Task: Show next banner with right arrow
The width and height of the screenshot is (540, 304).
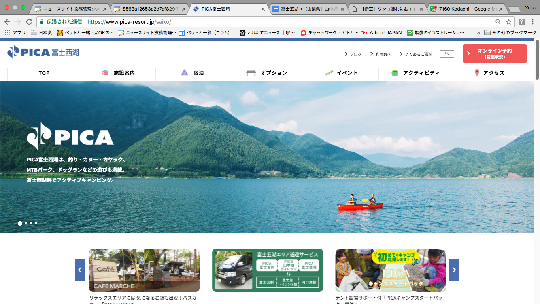Action: pos(454,270)
